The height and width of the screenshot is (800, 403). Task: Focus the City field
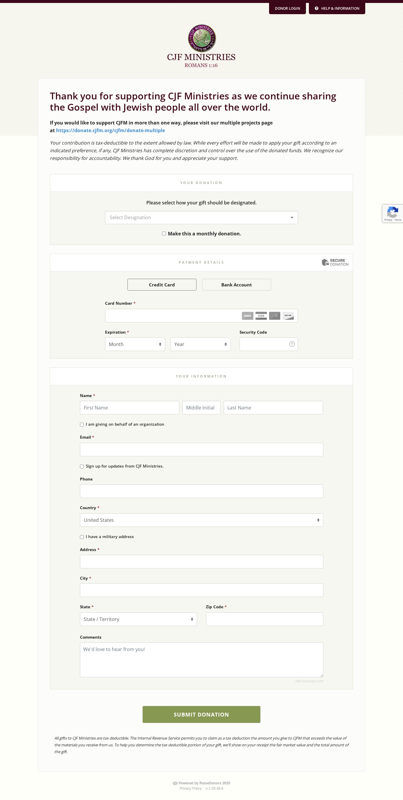point(201,590)
